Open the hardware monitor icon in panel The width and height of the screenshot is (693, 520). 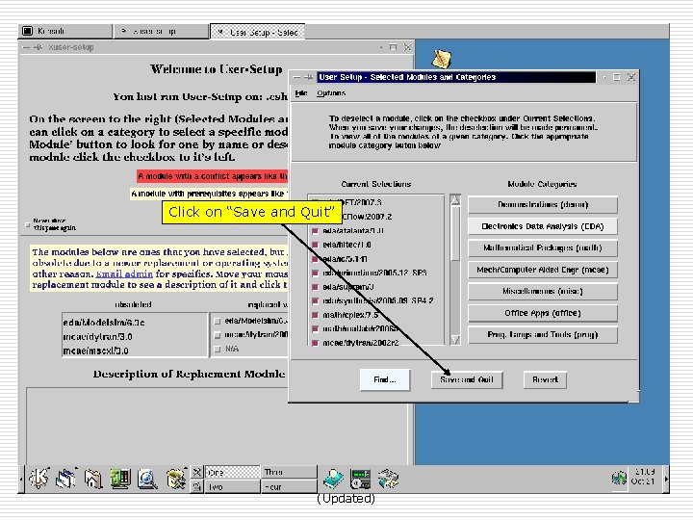[360, 479]
